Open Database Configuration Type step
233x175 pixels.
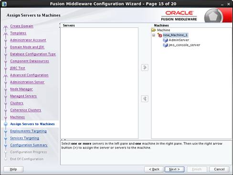pos(33,54)
